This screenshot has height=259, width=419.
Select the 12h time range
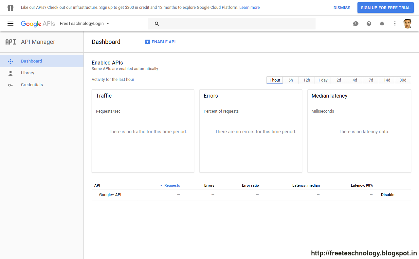[307, 80]
